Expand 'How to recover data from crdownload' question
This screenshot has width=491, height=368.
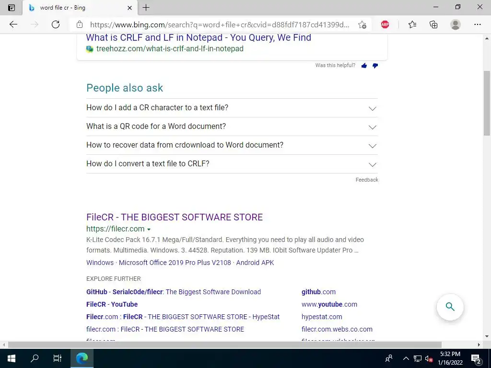tap(232, 145)
